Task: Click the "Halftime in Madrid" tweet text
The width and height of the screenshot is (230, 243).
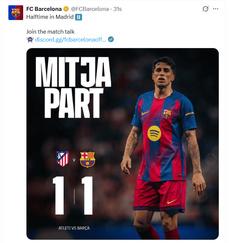Action: click(x=50, y=17)
